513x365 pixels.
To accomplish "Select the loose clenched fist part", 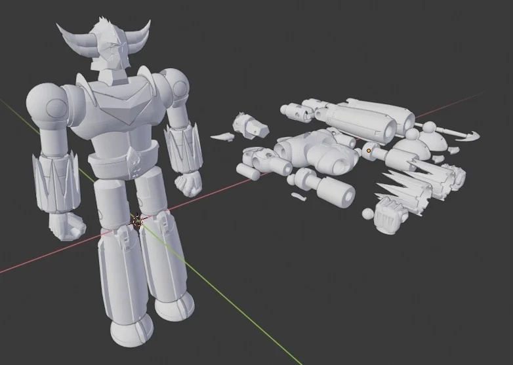I will 391,216.
